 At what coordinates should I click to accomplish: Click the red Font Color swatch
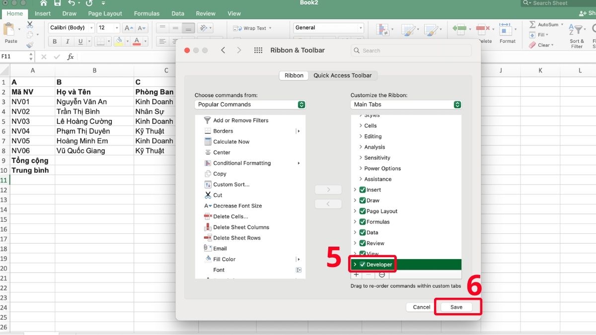(136, 42)
